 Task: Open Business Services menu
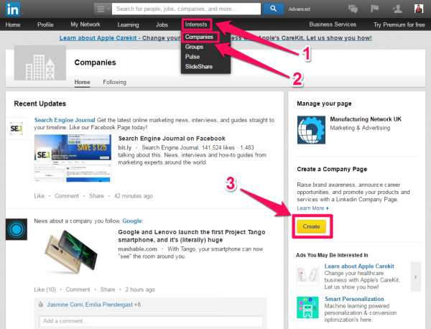pos(333,24)
